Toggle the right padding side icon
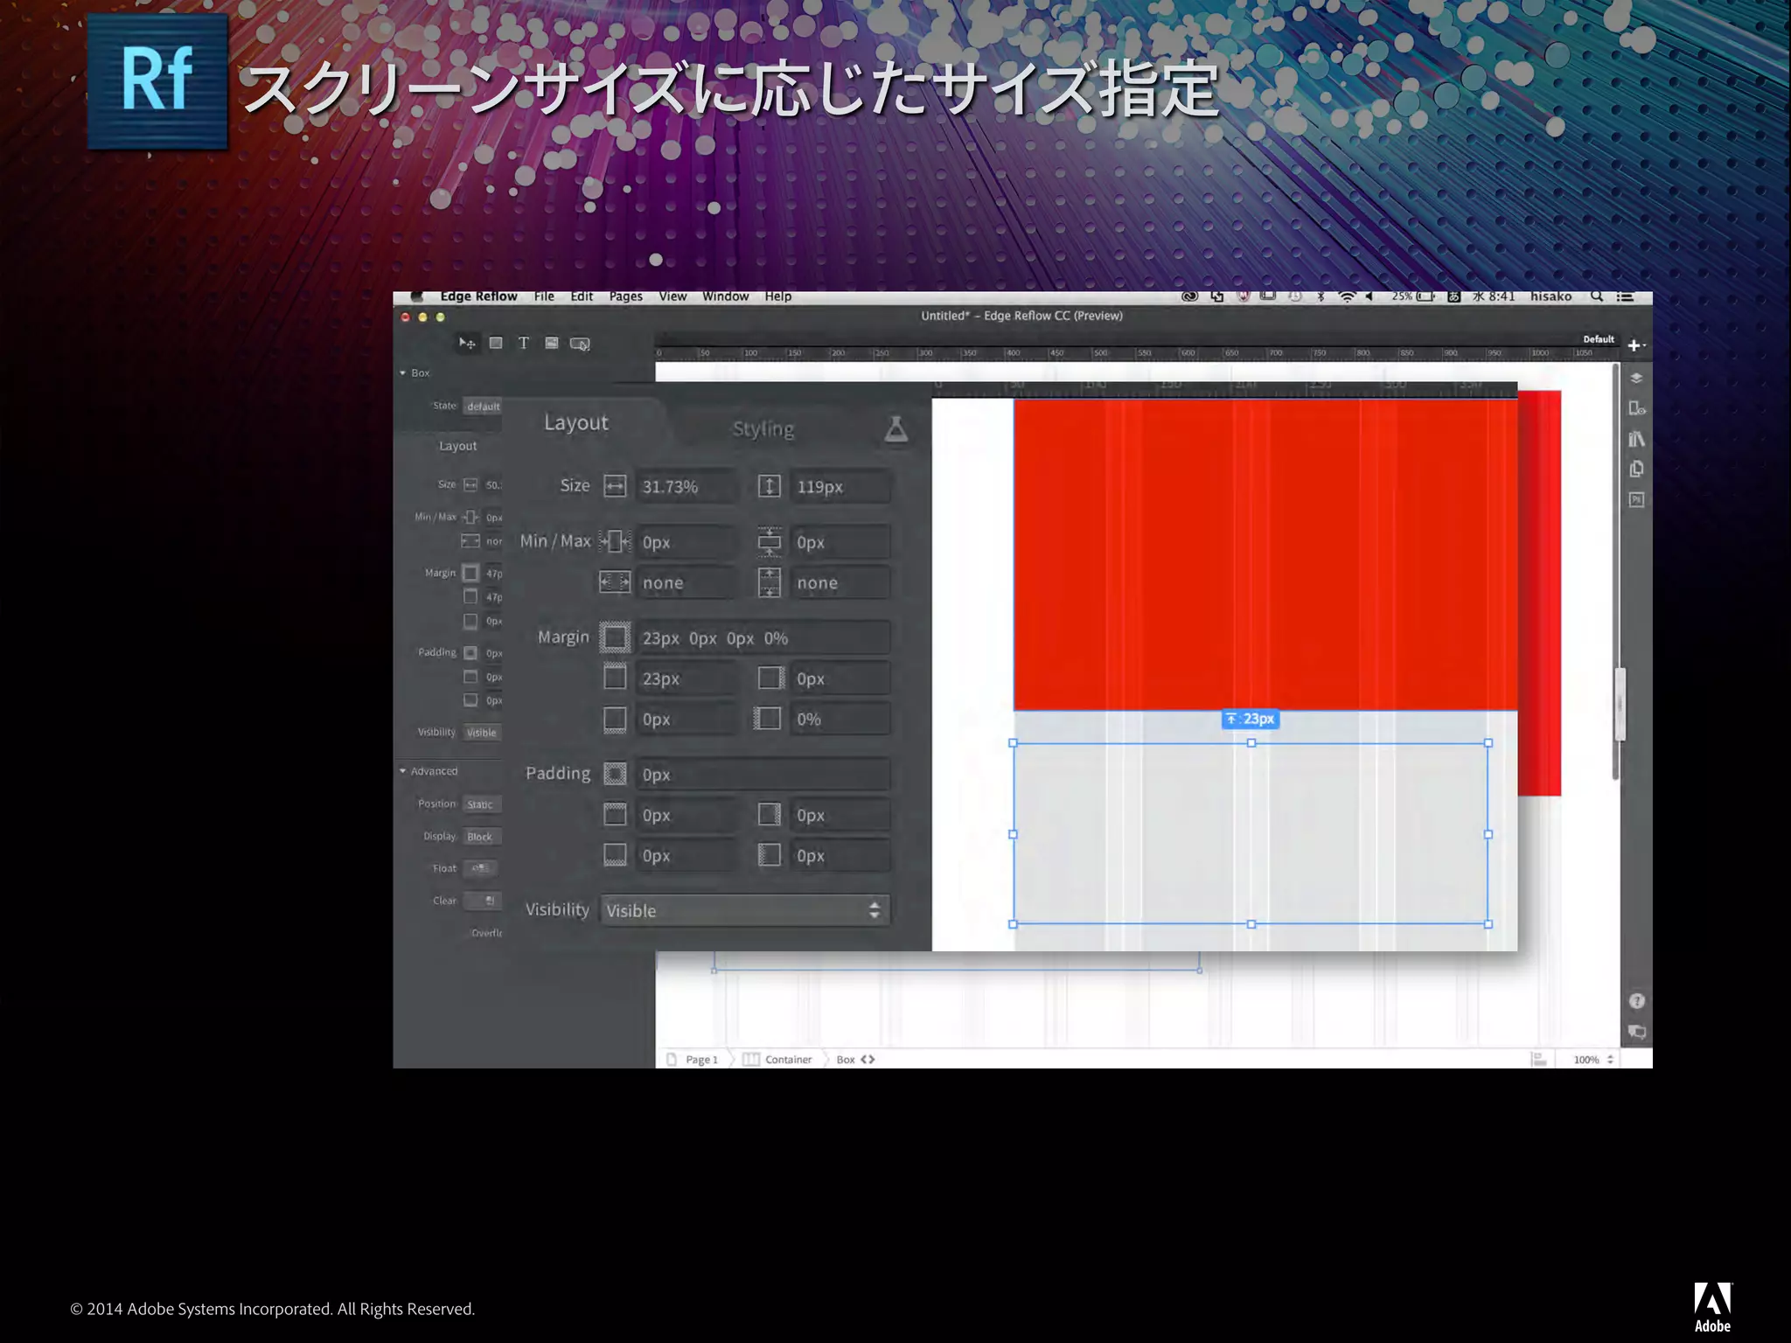Image resolution: width=1791 pixels, height=1343 pixels. [769, 814]
